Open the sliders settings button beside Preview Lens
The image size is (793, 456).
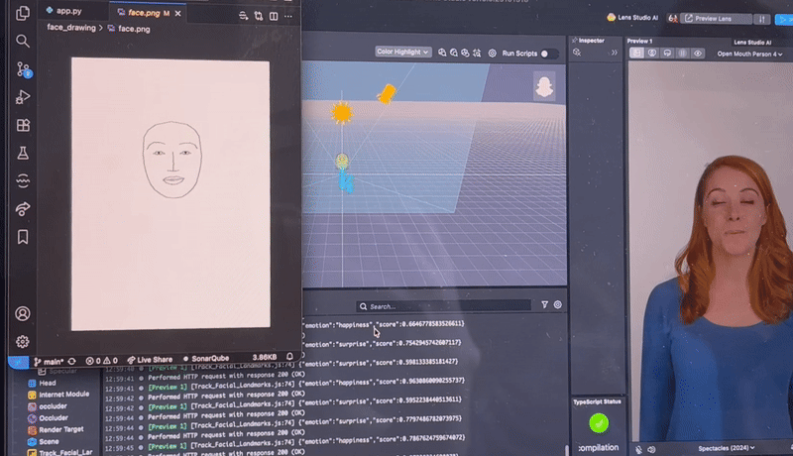tap(761, 19)
